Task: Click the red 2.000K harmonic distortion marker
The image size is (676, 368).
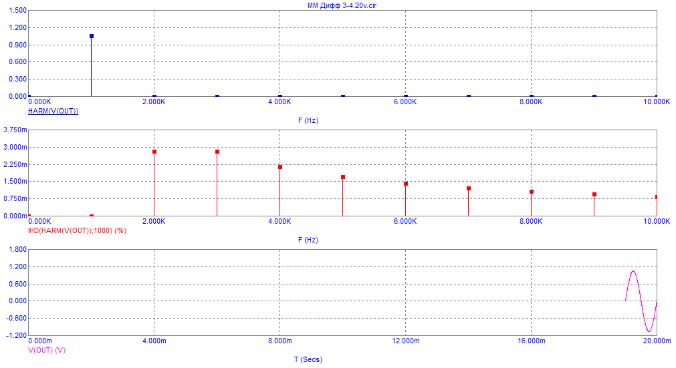Action: 154,152
